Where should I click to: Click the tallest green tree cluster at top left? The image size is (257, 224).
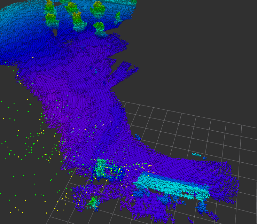click(x=51, y=14)
